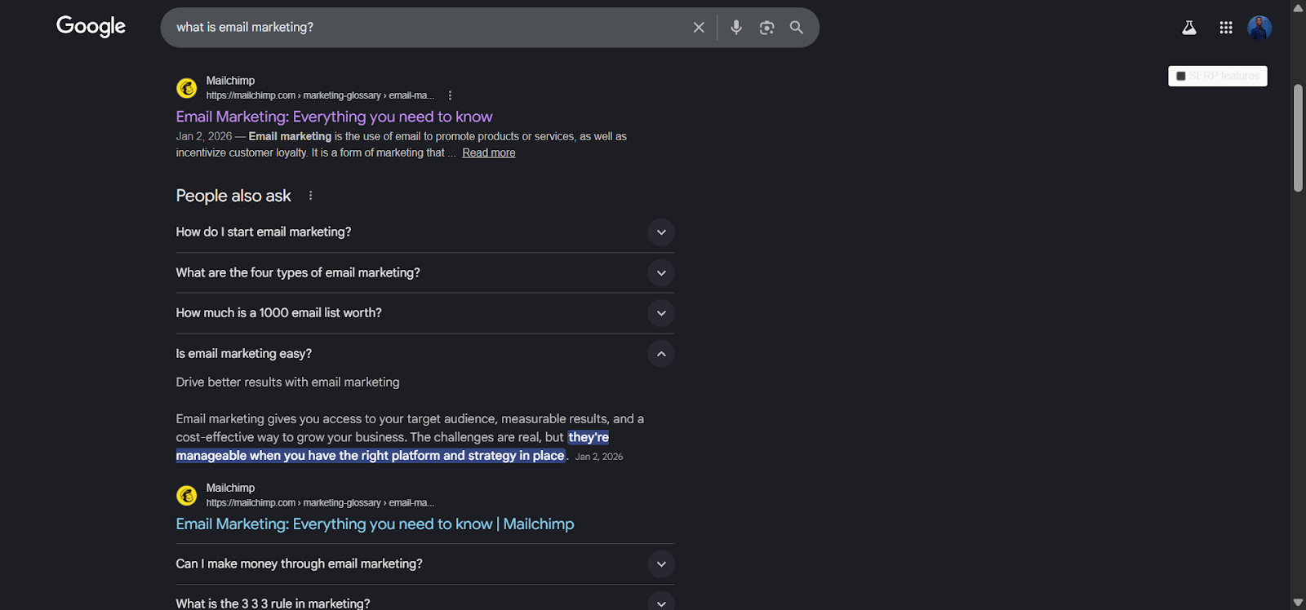Open three-dot menu beside Mailchimp result
1306x610 pixels.
(x=450, y=95)
